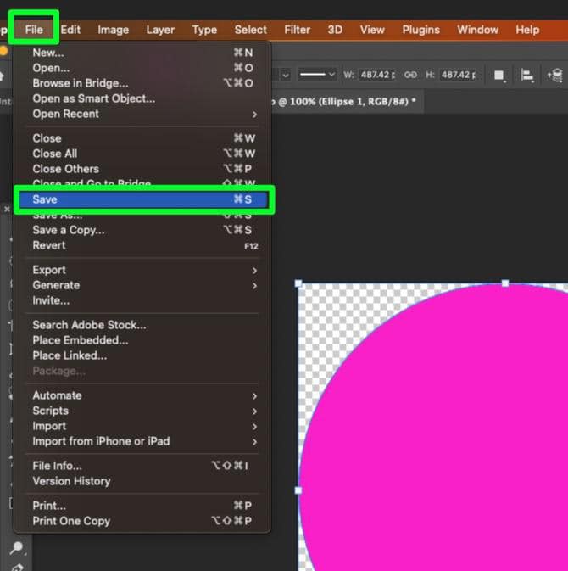
Task: Expand the Open Recent submenu
Action: pyautogui.click(x=144, y=114)
